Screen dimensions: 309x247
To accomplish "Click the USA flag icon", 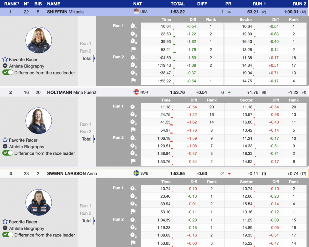I will 136,12.
